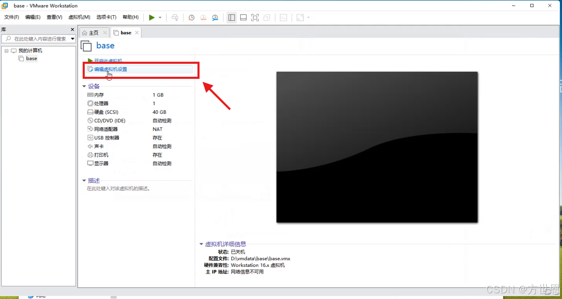Toggle the thumbnail bar view icon
The image size is (562, 299).
(243, 17)
